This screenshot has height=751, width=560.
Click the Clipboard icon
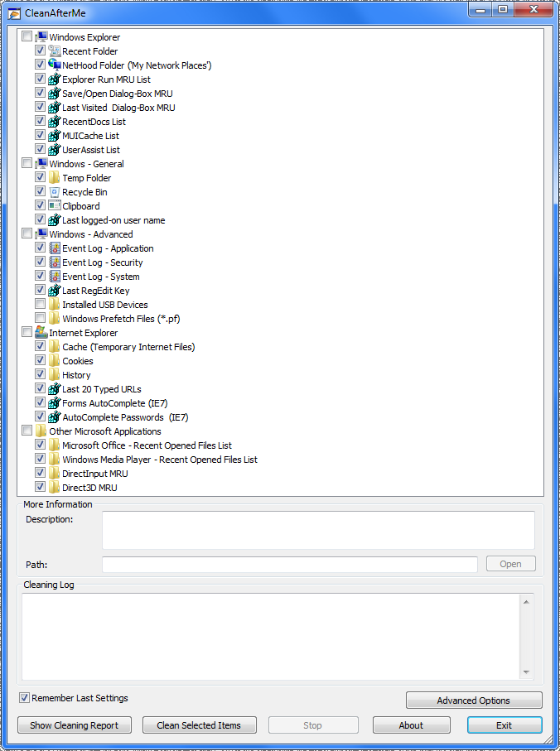54,205
